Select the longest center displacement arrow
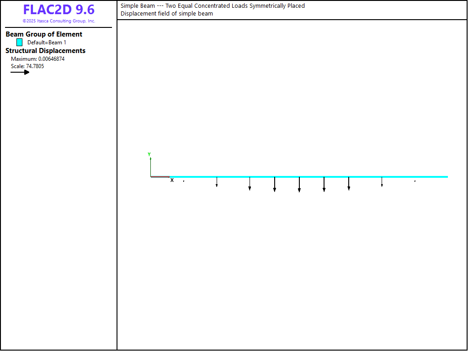The height and width of the screenshot is (351, 468). (299, 184)
